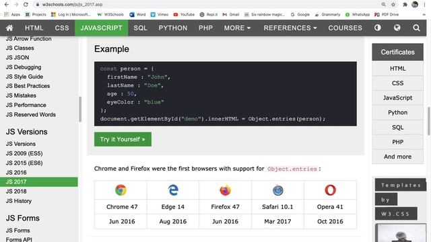Viewport: 431px width, 242px height.
Task: Expand the MORE dropdown in navbar
Action: pyautogui.click(x=237, y=28)
